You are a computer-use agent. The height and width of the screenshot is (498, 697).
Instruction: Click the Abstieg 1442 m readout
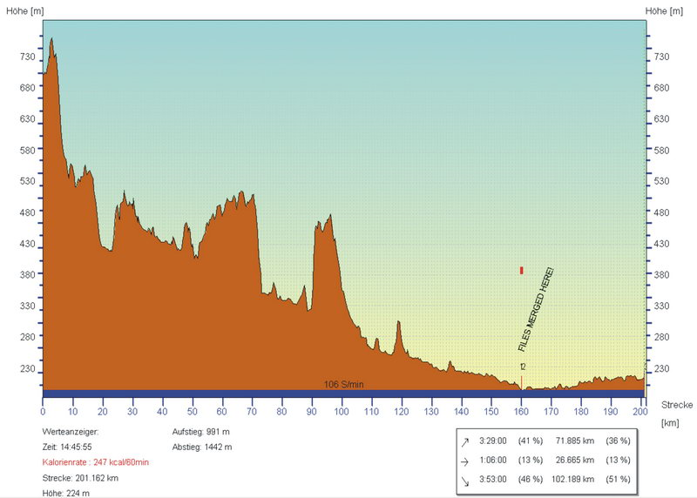tap(204, 447)
